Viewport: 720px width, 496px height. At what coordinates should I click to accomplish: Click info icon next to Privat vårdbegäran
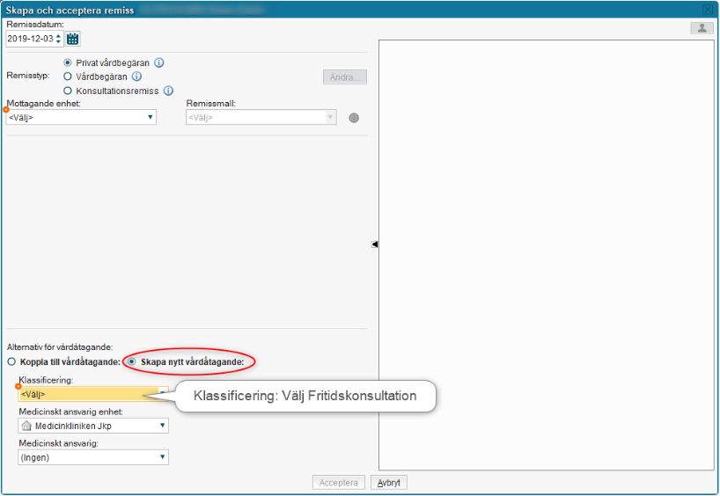pos(159,63)
